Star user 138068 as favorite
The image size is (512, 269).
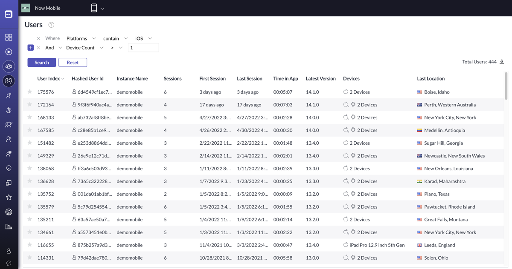[30, 169]
